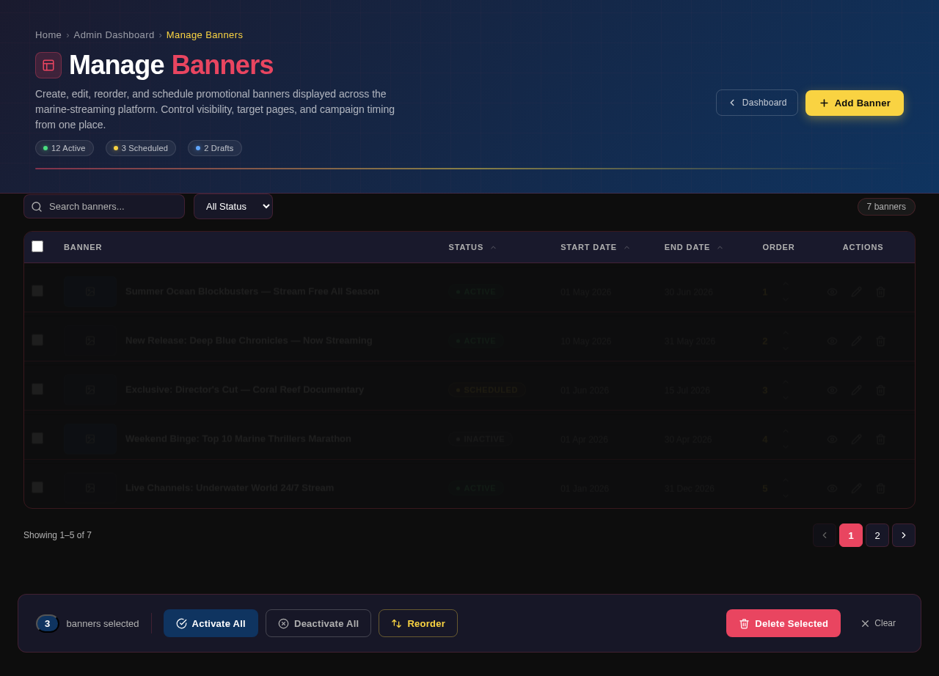Screen dimensions: 939x676
Task: Open the Weekend Binge banner thumbnail
Action: click(x=90, y=439)
